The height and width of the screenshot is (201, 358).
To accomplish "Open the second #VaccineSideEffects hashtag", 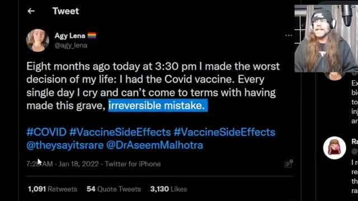I will 224,132.
